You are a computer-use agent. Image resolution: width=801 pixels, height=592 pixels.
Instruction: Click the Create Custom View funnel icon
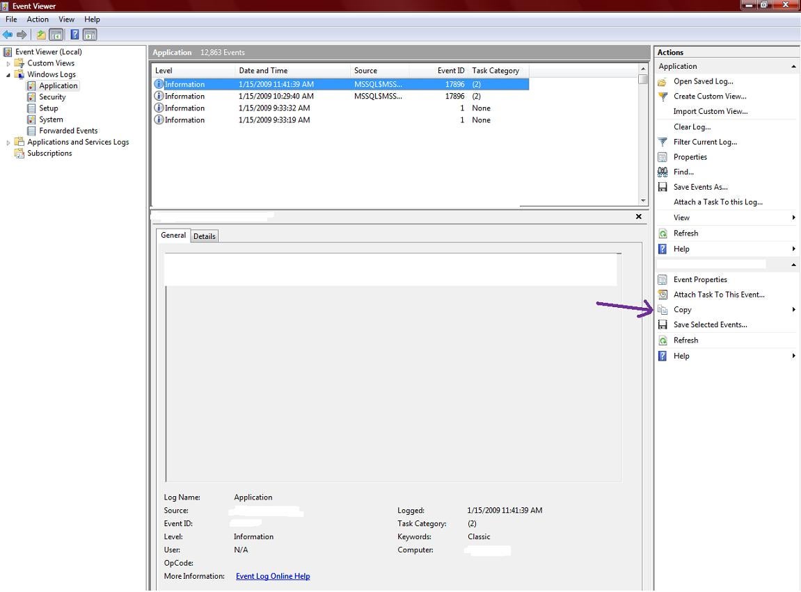(x=663, y=97)
